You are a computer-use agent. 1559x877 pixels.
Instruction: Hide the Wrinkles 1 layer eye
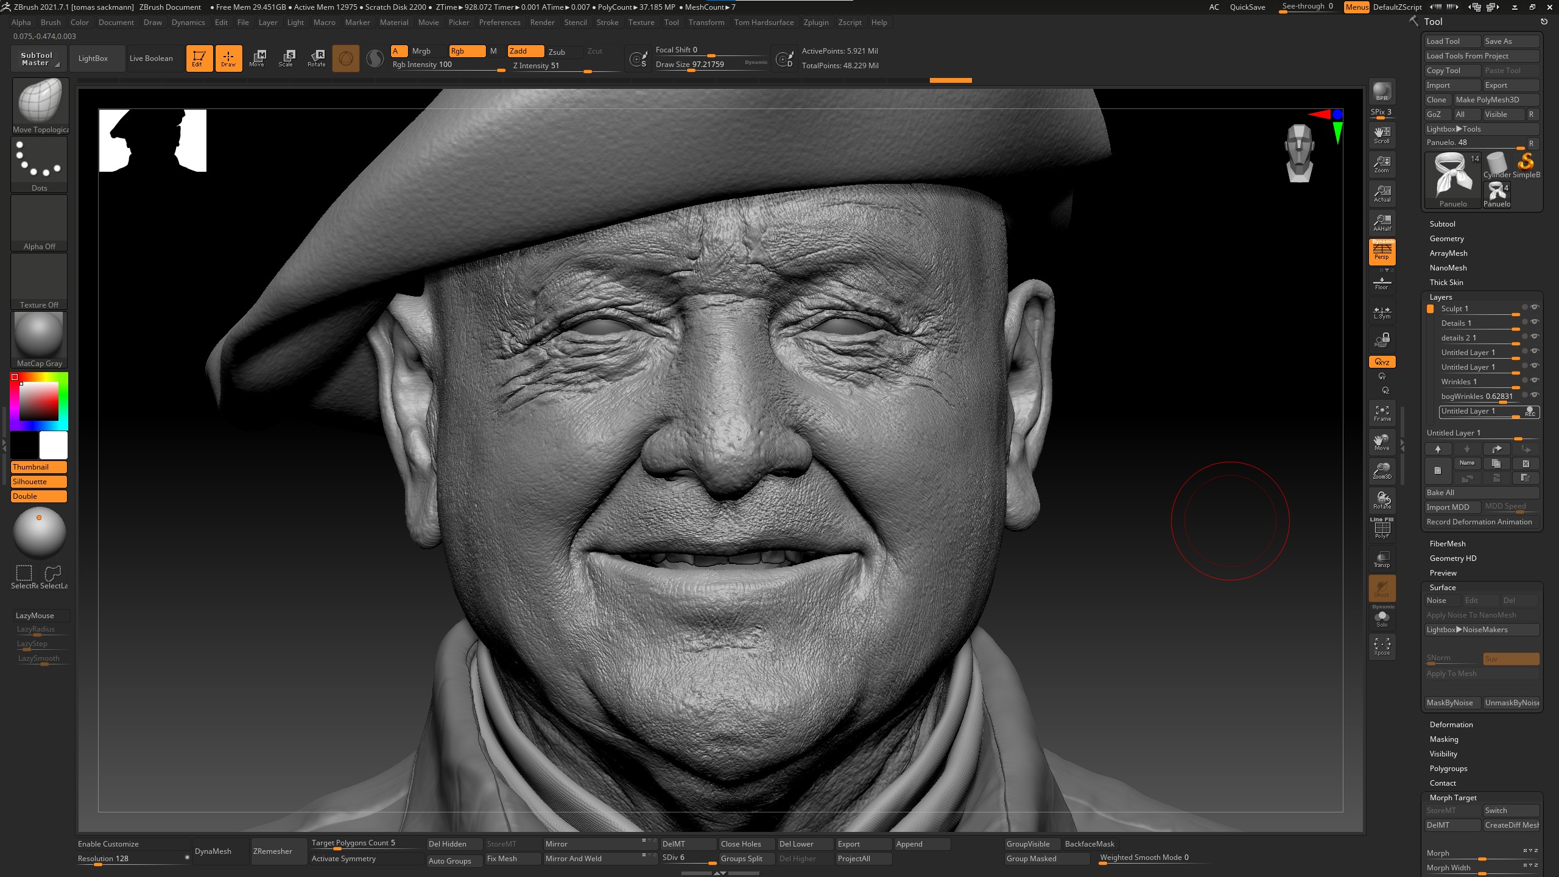(x=1535, y=381)
